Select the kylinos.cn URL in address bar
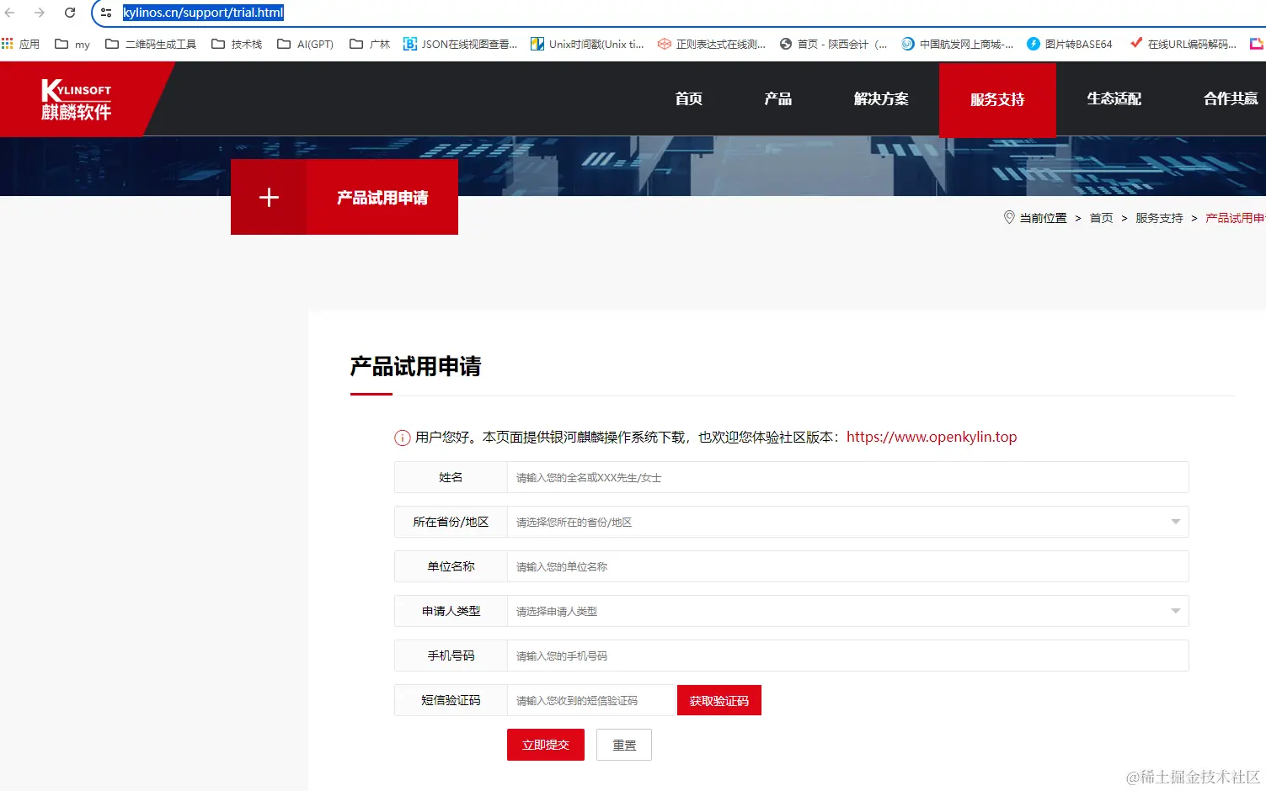This screenshot has width=1266, height=791. (203, 13)
